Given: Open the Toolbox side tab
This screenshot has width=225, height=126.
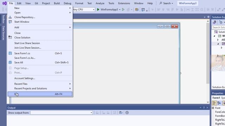Looking at the screenshot, I should pyautogui.click(x=4, y=19).
